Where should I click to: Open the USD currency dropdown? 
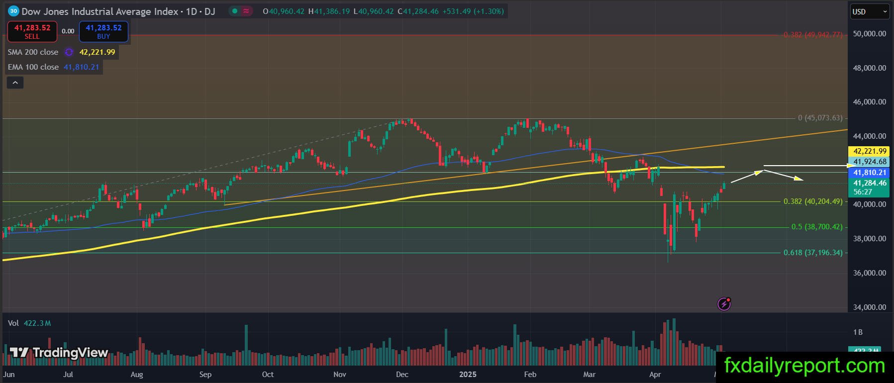869,11
